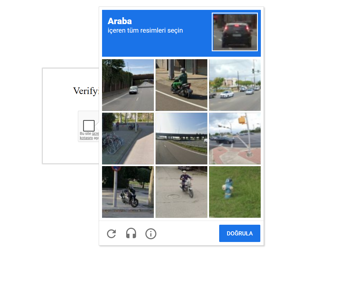Select tile with blue fire hydrant
347x282 pixels.
coord(235,192)
